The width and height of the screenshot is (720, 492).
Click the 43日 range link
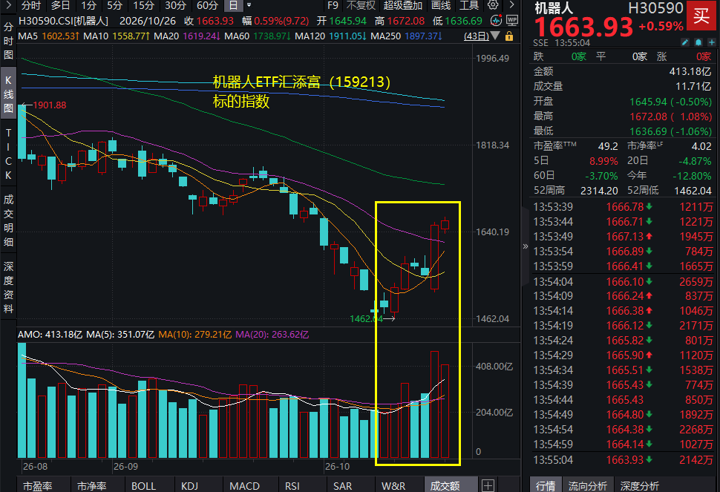tap(477, 36)
